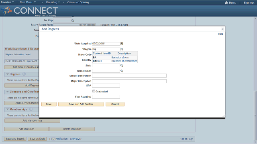
Task: Focus the Date Acquired field
Action: coord(106,44)
